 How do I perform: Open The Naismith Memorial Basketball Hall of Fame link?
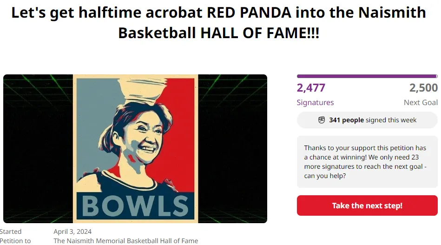(x=125, y=241)
